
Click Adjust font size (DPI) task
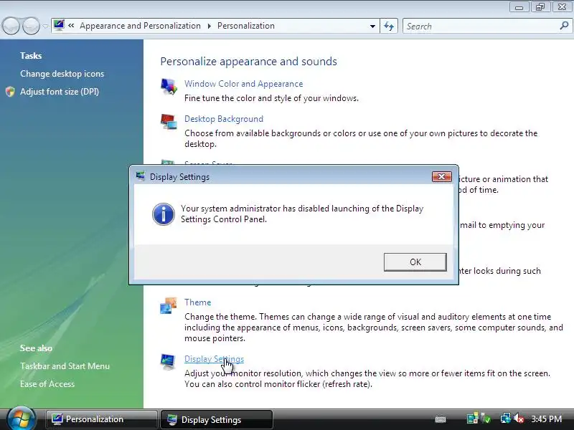(60, 92)
